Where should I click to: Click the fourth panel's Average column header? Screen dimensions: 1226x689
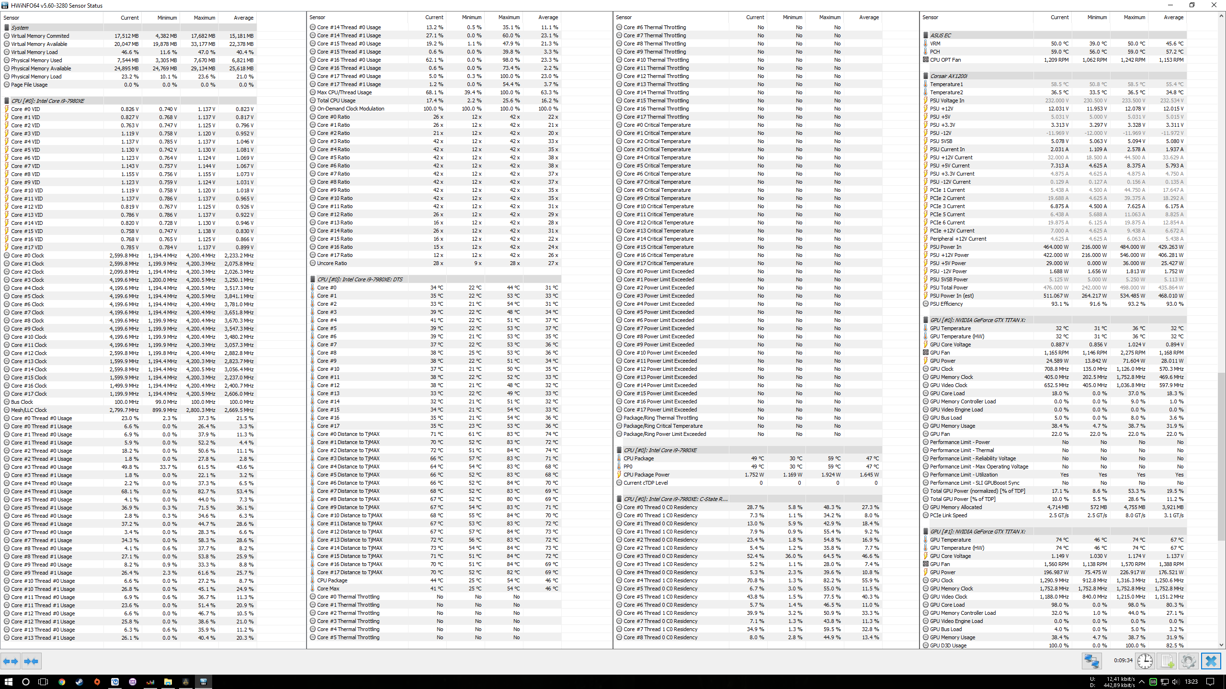pos(1173,17)
